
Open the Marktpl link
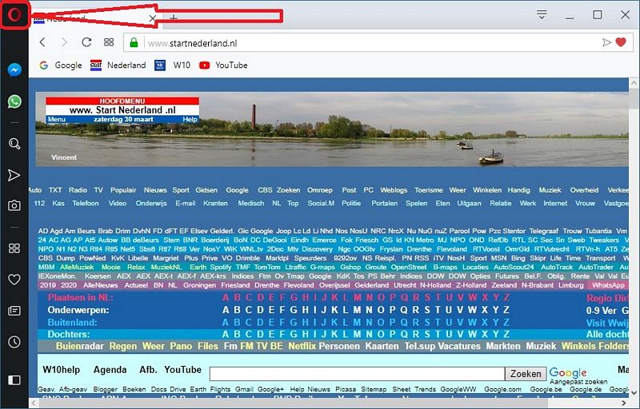pyautogui.click(x=277, y=258)
